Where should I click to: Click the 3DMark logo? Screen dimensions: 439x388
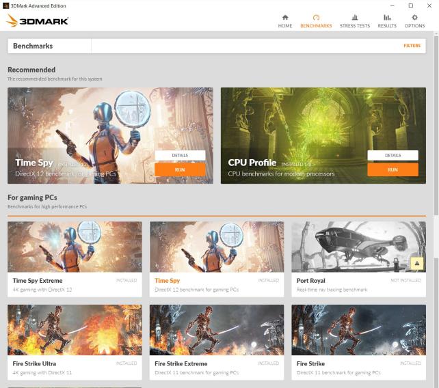pos(37,20)
